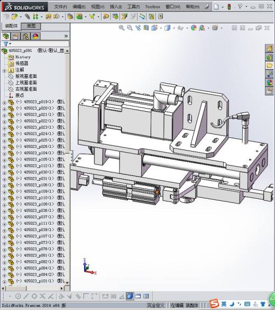Click the Sogou S icon in IME bar
This screenshot has height=310, width=275.
214,304
